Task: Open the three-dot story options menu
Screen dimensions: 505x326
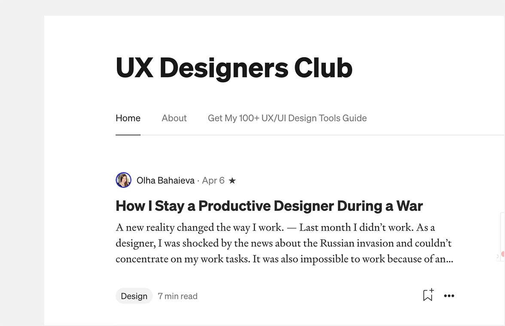Action: pyautogui.click(x=449, y=296)
